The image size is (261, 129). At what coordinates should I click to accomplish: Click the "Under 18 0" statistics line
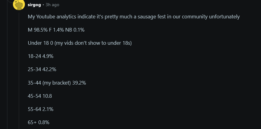41,43
